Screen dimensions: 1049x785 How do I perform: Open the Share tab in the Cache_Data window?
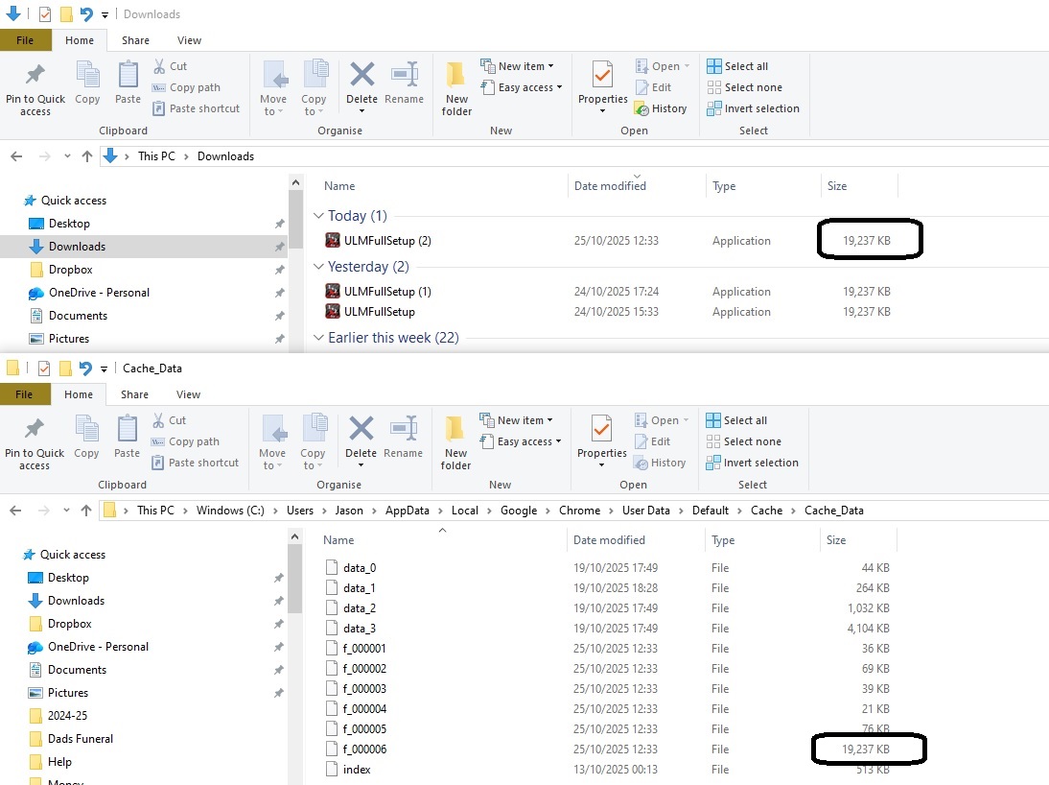click(134, 394)
